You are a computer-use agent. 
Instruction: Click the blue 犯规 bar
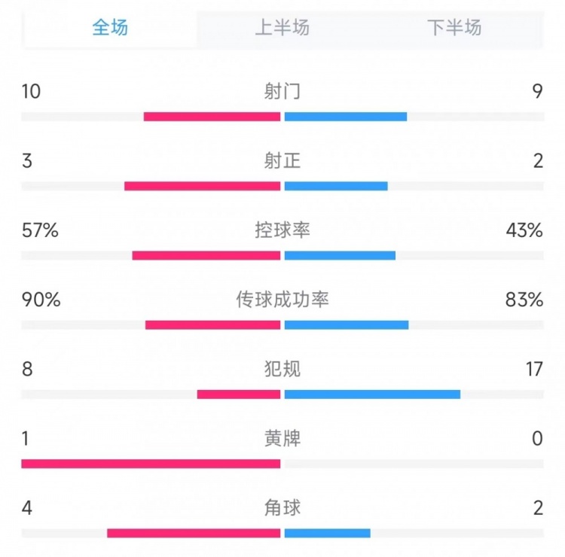pyautogui.click(x=372, y=394)
